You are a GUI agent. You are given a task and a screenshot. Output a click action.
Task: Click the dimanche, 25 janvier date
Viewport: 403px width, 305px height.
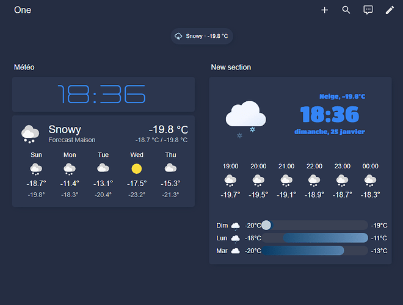click(330, 132)
